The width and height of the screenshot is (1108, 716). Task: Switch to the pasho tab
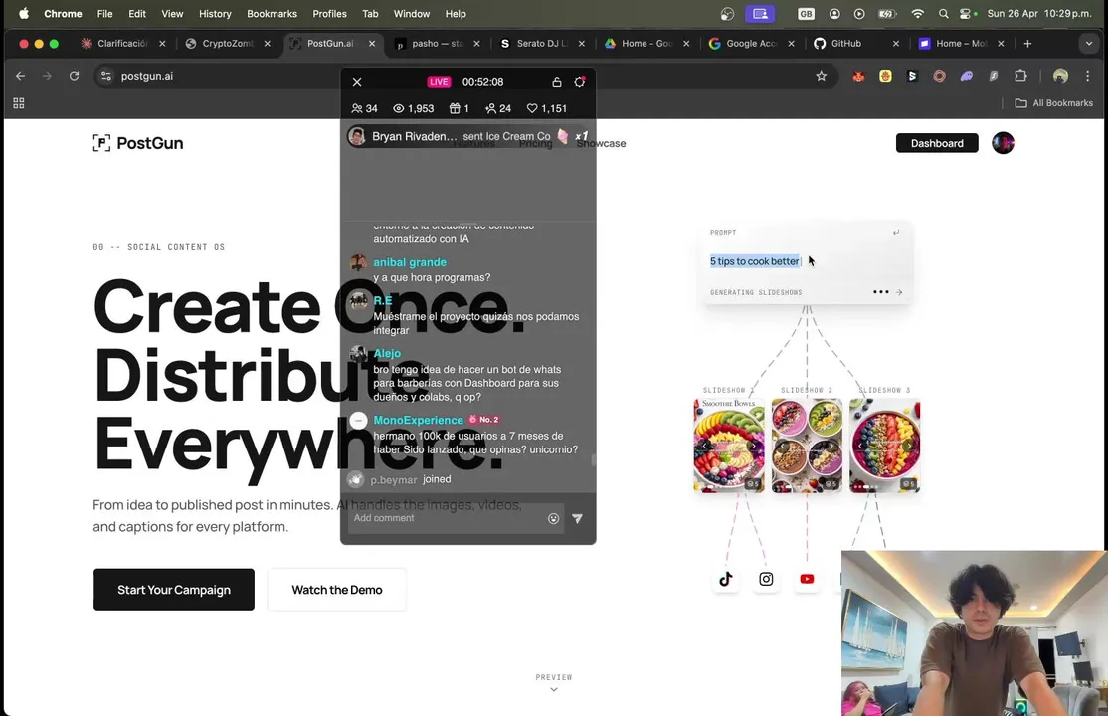pyautogui.click(x=437, y=43)
